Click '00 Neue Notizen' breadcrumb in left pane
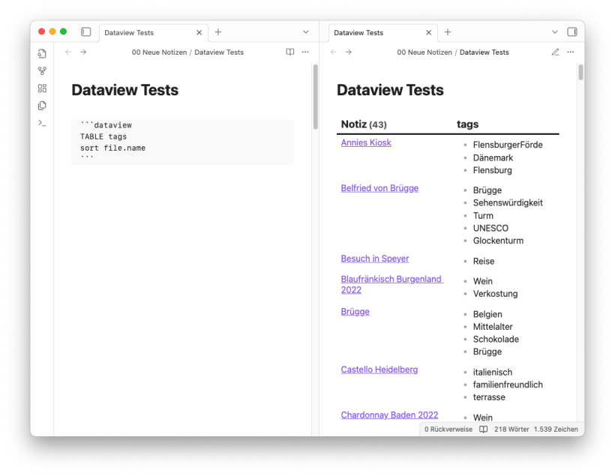Screen dimensions: 615x476 pyautogui.click(x=159, y=52)
